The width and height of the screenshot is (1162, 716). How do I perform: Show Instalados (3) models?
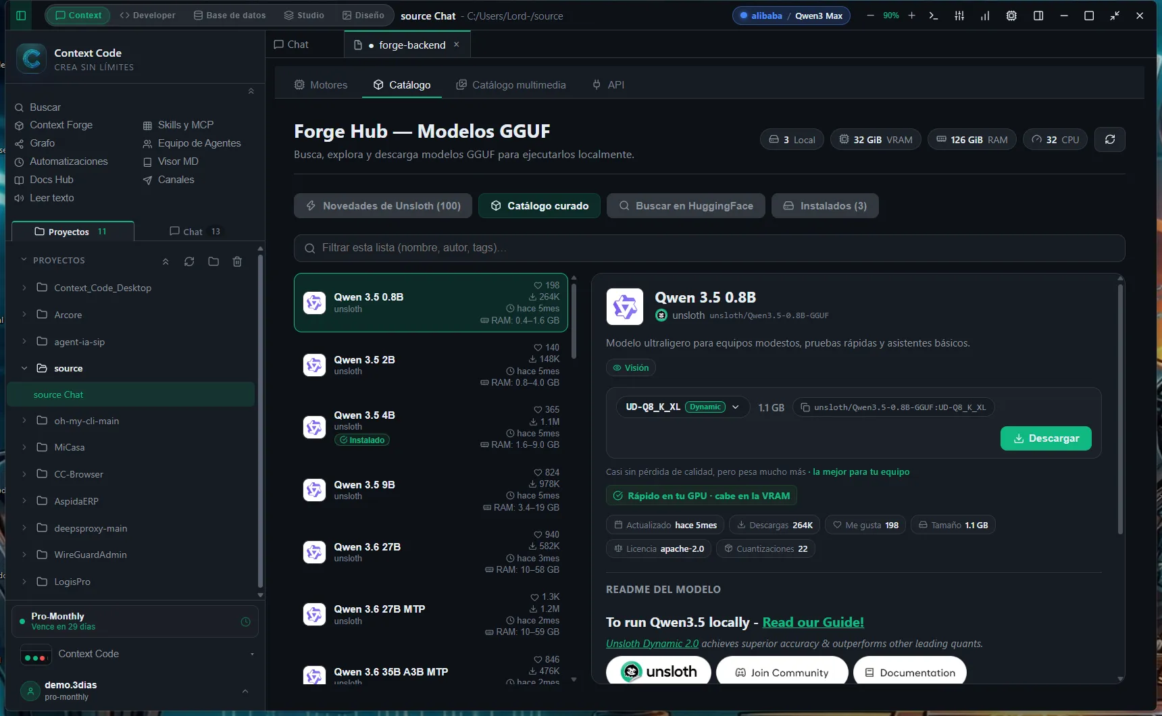(x=825, y=206)
